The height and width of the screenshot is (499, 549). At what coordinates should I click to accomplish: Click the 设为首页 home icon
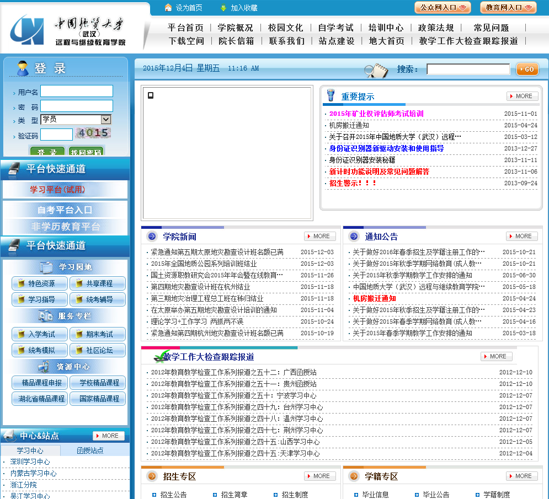(x=168, y=7)
